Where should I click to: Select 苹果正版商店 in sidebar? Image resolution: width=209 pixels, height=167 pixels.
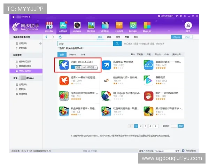26,71
